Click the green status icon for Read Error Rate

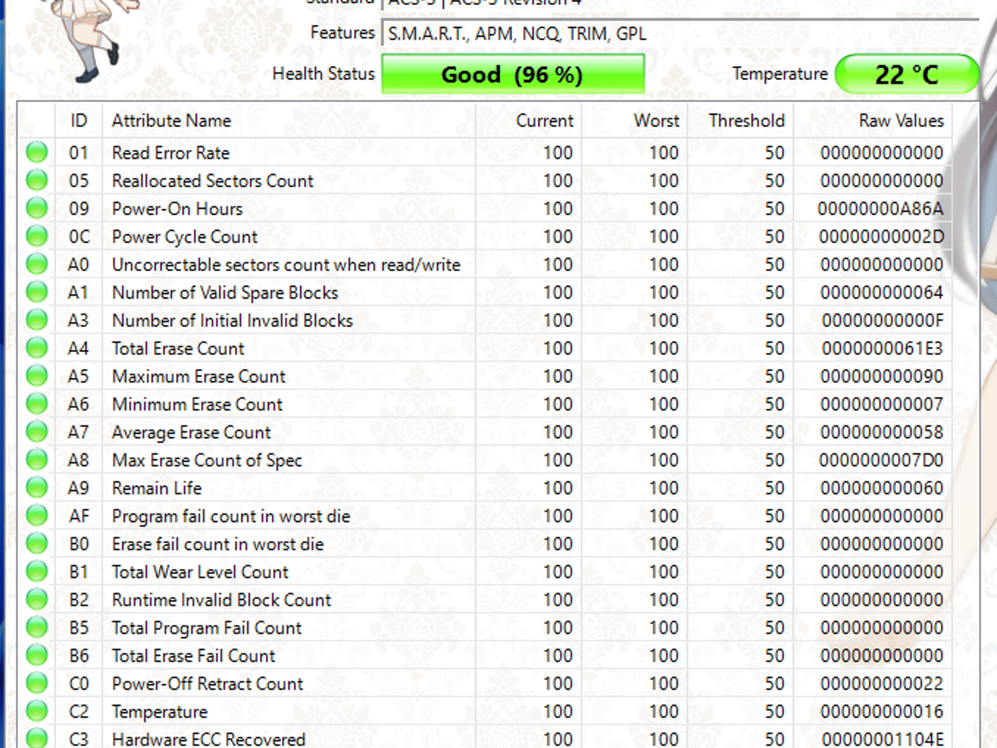pos(37,152)
